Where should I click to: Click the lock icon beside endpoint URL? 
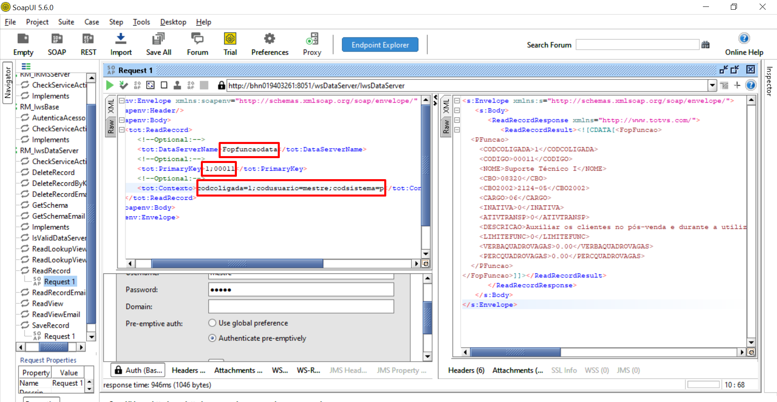[221, 85]
